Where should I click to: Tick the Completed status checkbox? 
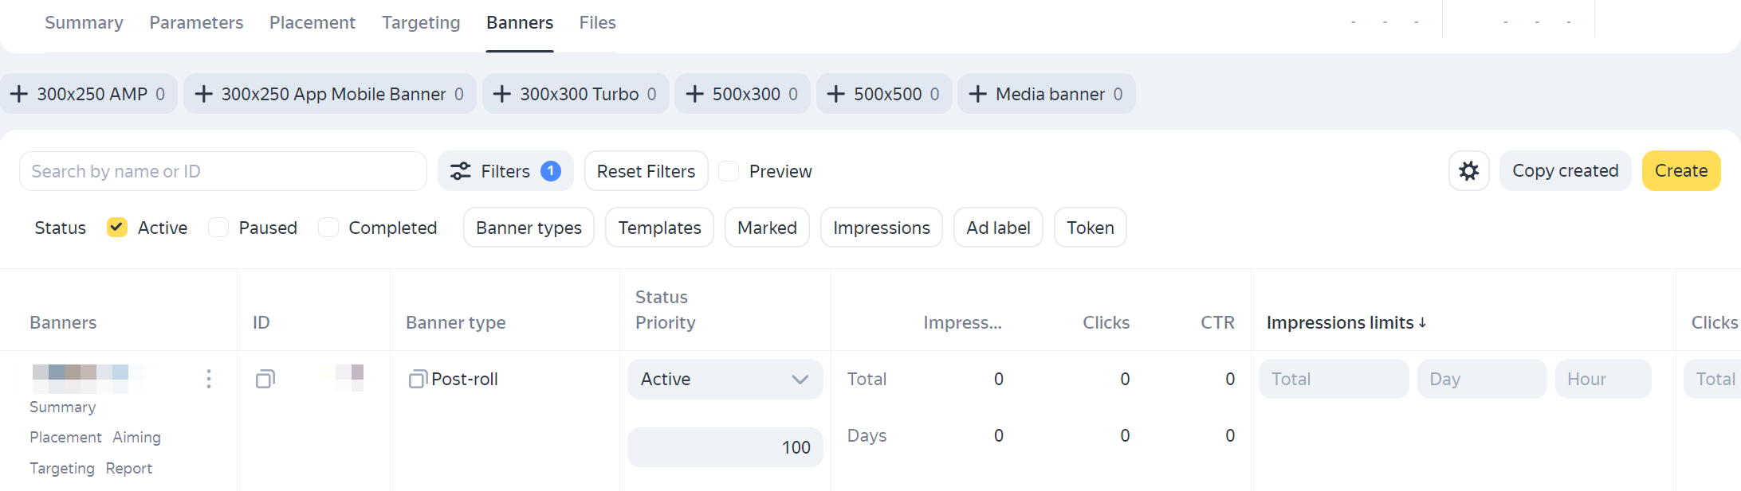(328, 228)
